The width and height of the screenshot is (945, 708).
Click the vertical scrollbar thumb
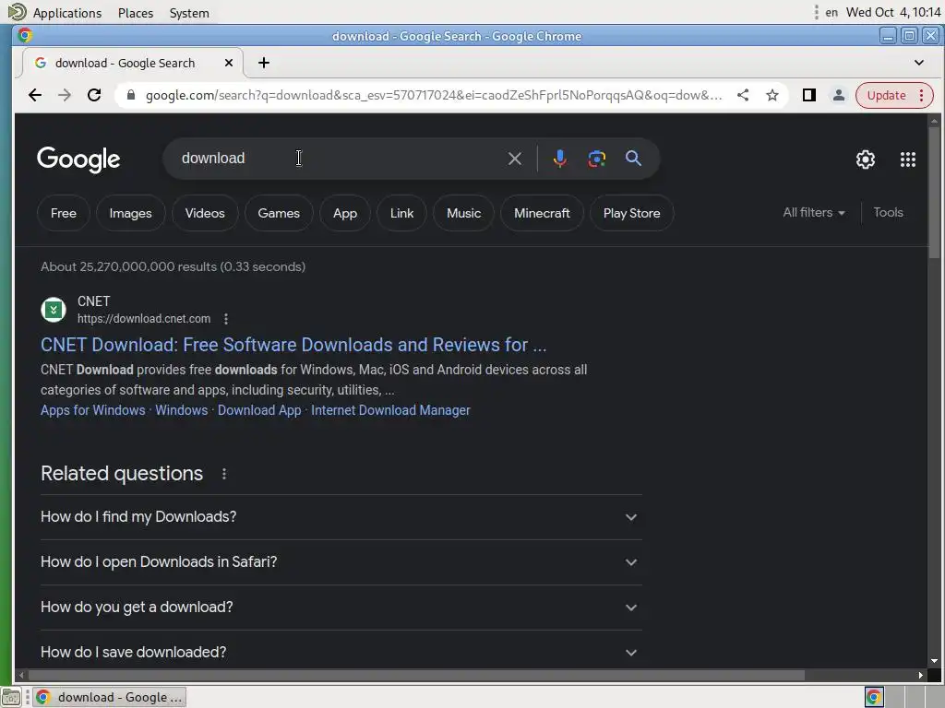[934, 193]
